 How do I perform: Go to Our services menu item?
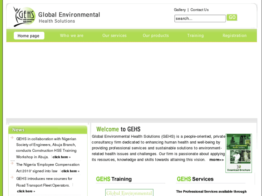115,36
